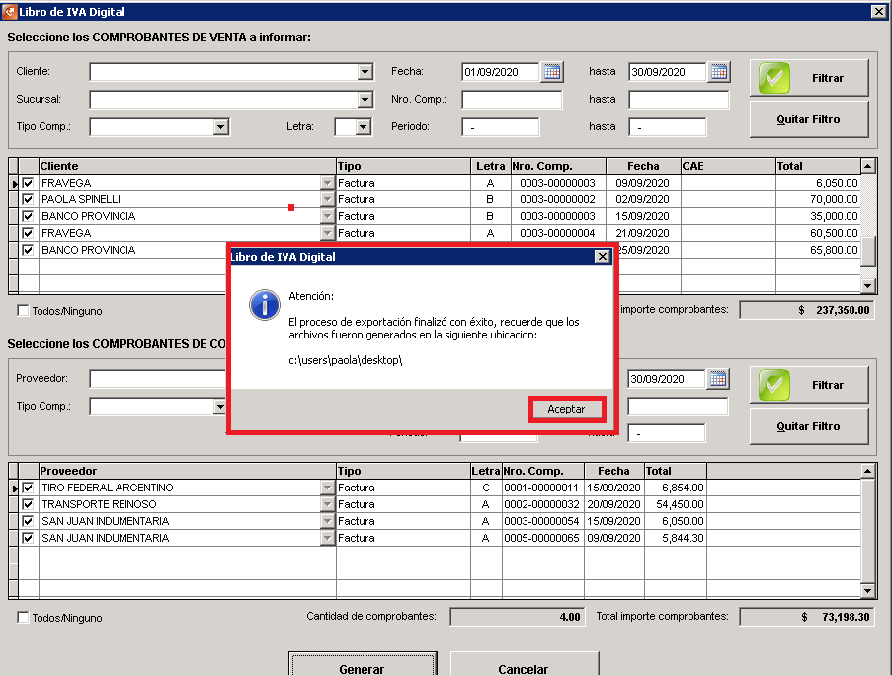Click the Libro de IVA Digital title icon
The width and height of the screenshot is (892, 676).
(x=10, y=11)
